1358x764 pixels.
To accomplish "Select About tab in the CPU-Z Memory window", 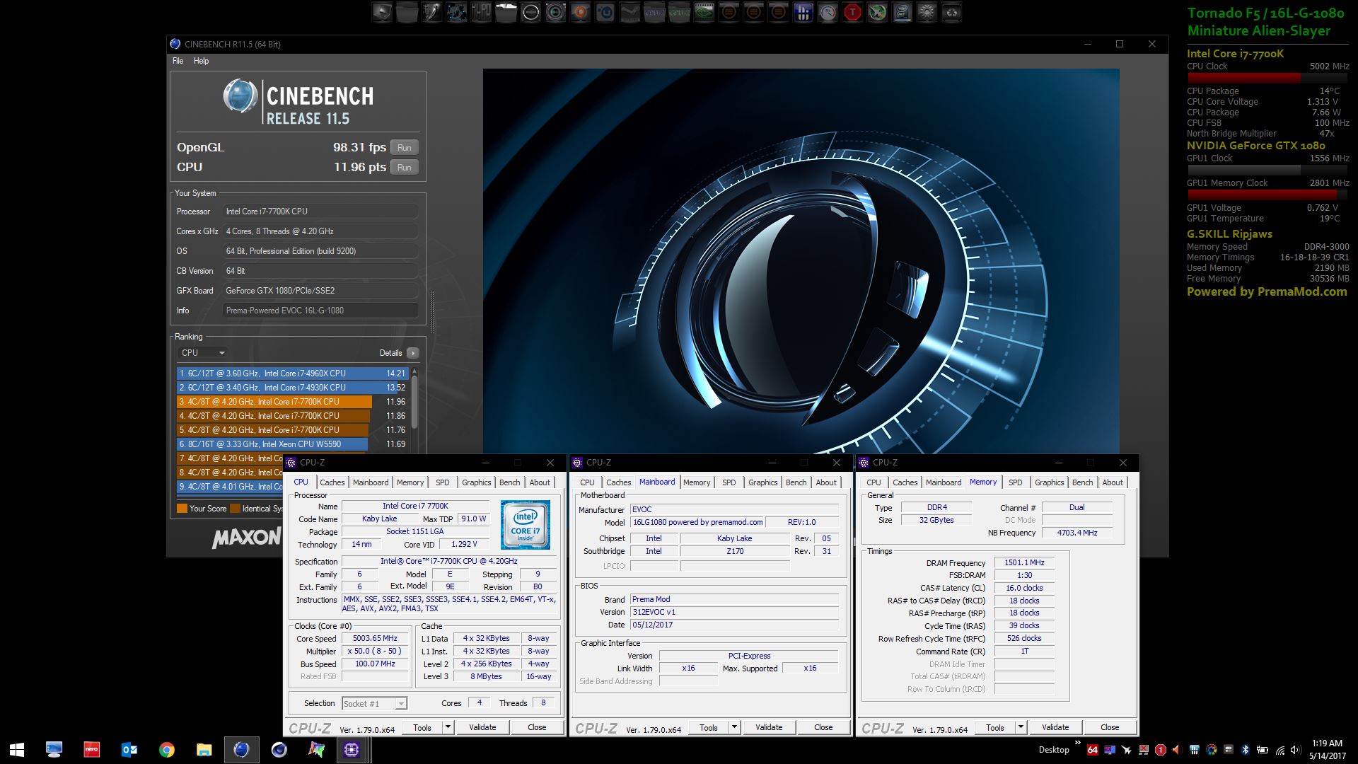I will pyautogui.click(x=1113, y=482).
